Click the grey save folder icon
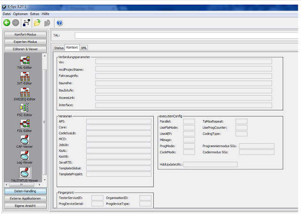 (47, 23)
